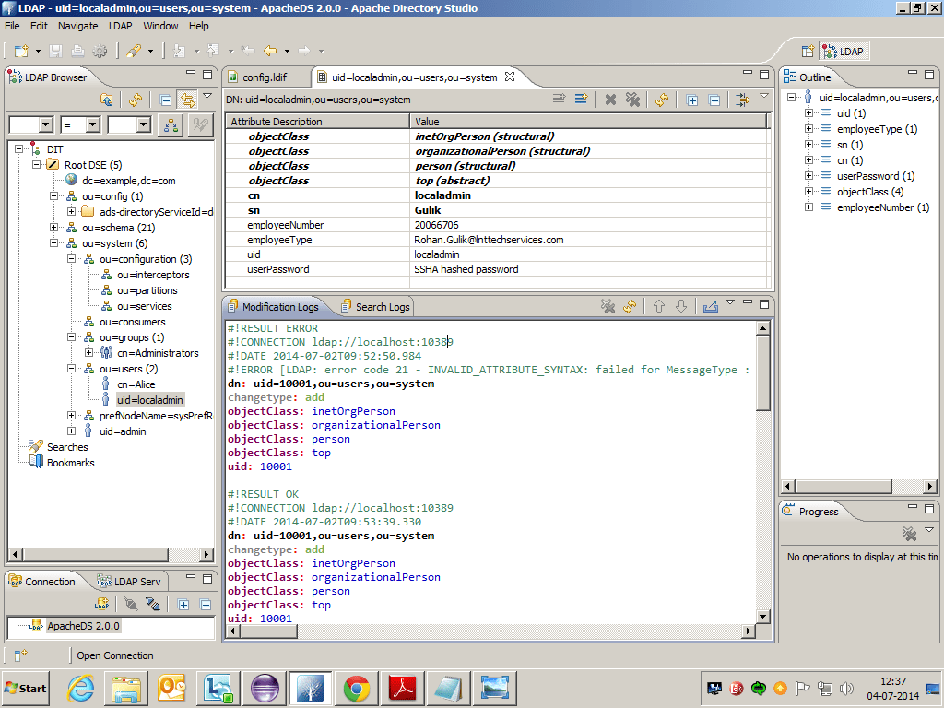Open the Navigate menu
Screen dimensions: 944x708
[x=77, y=26]
